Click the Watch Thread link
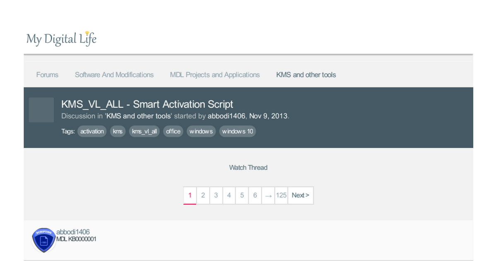 248,167
